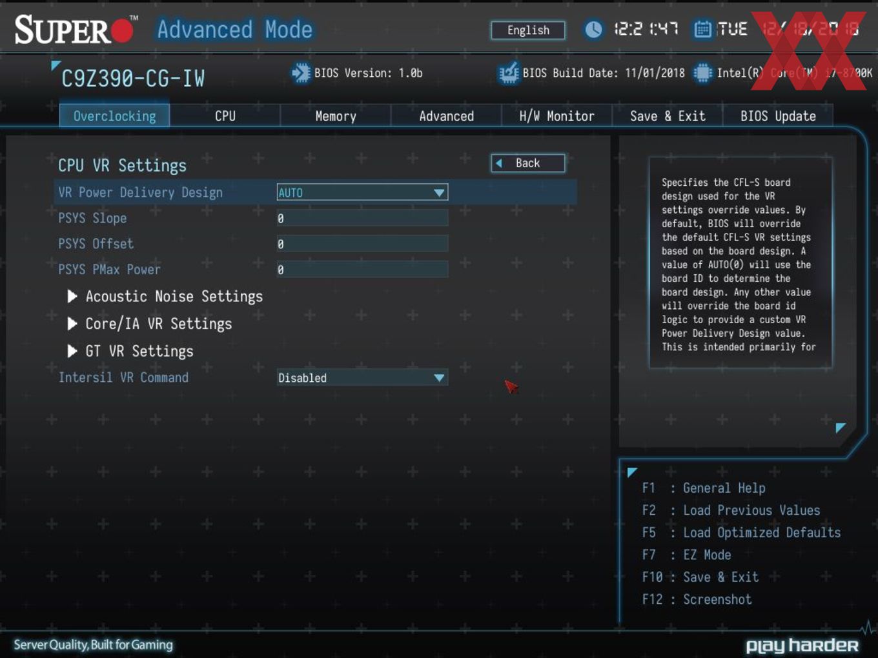Image resolution: width=878 pixels, height=658 pixels.
Task: Click F5 Load Optimized Defaults shortcut
Action: 741,533
